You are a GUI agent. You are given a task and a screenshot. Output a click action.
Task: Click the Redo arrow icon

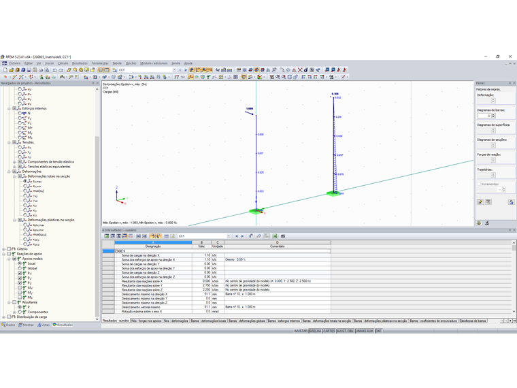tap(61, 70)
